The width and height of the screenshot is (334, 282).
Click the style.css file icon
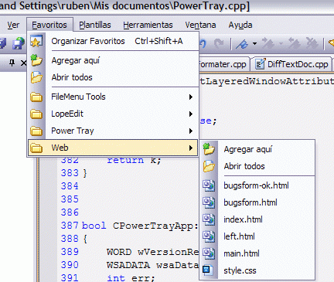tap(208, 270)
